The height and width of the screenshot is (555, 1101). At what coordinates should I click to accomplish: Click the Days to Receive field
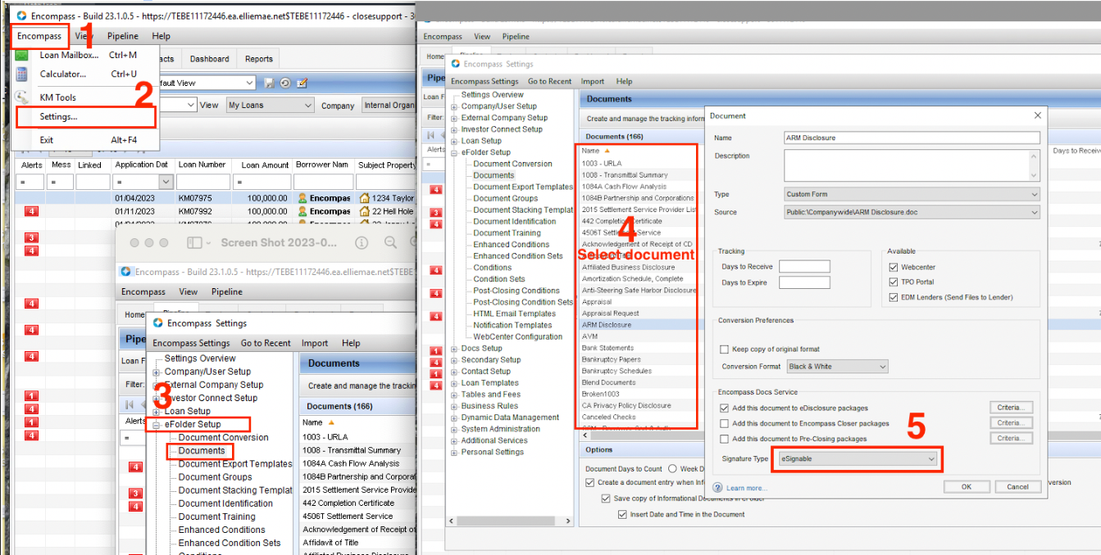click(x=804, y=267)
